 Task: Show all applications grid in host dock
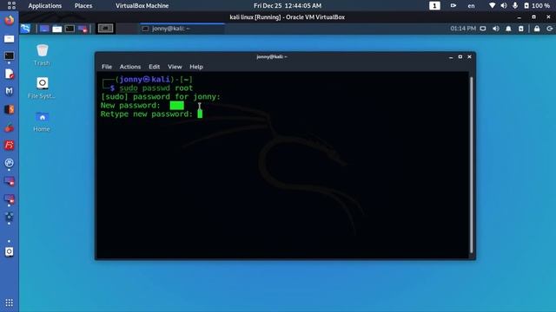click(10, 302)
